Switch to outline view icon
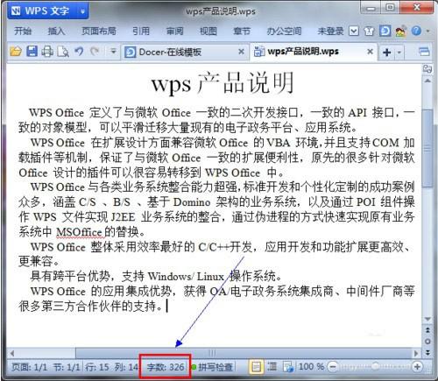The width and height of the screenshot is (438, 381). 272,366
